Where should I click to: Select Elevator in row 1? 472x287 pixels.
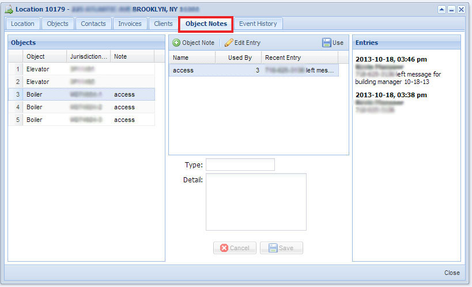37,69
